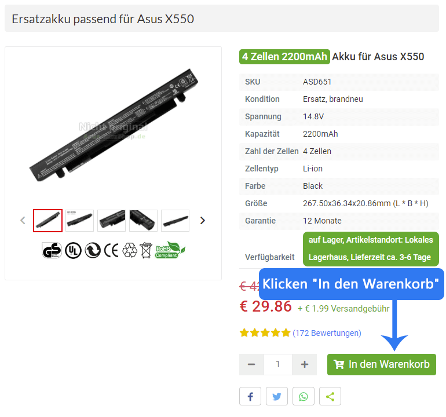446x417 pixels.
Task: Click the UL certification logo
Action: point(73,251)
